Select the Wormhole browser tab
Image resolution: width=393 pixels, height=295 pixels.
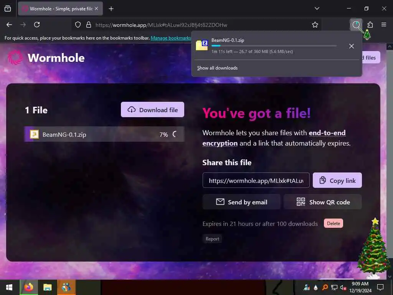click(x=60, y=8)
